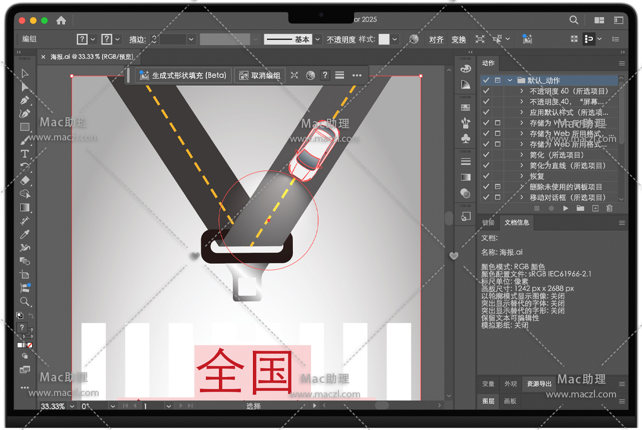Delete action using the trash icon
This screenshot has height=430, width=642.
pos(609,208)
